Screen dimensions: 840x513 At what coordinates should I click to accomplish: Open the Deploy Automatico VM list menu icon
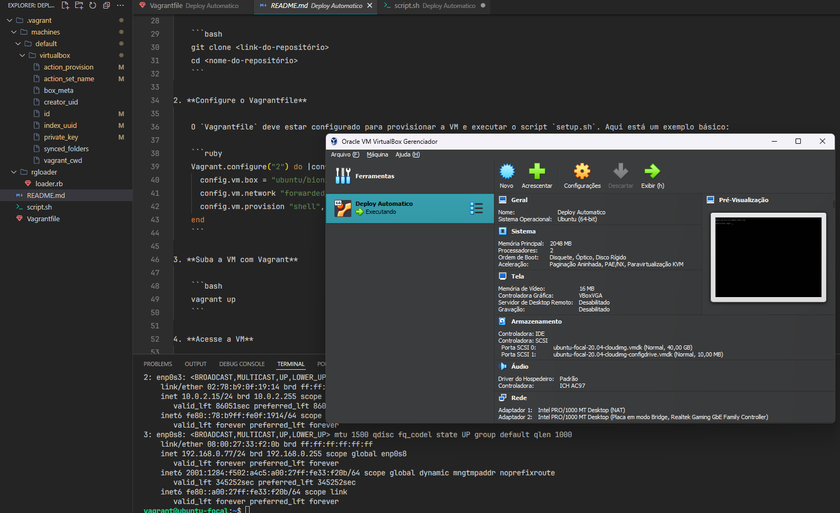coord(476,208)
